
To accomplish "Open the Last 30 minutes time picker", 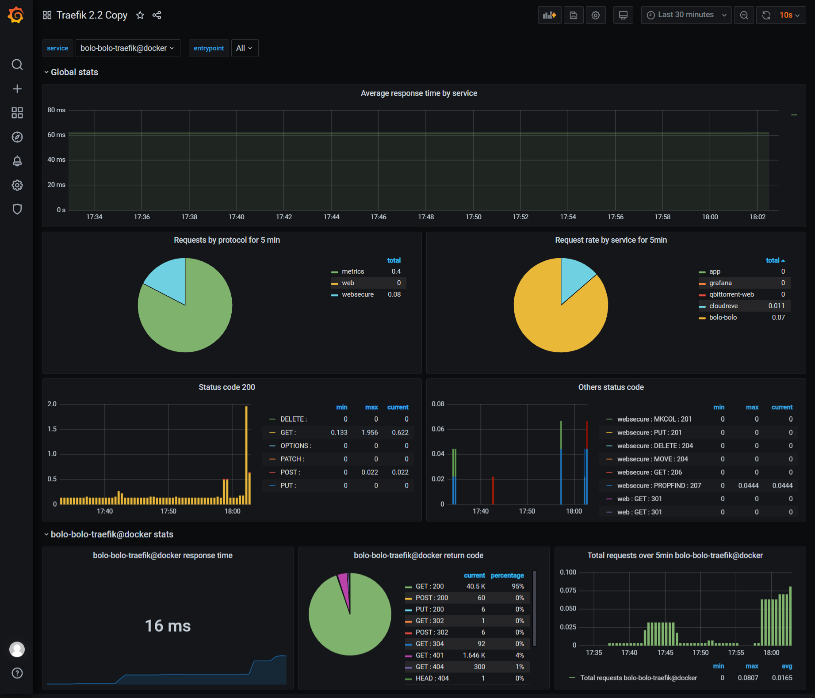I will tap(686, 15).
